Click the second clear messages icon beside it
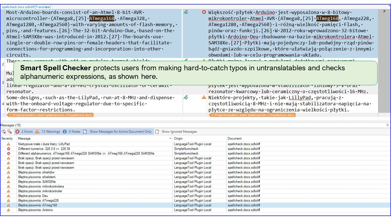 (10, 132)
